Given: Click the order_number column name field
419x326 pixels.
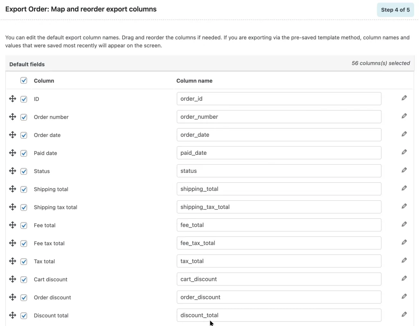Looking at the screenshot, I should tap(279, 117).
